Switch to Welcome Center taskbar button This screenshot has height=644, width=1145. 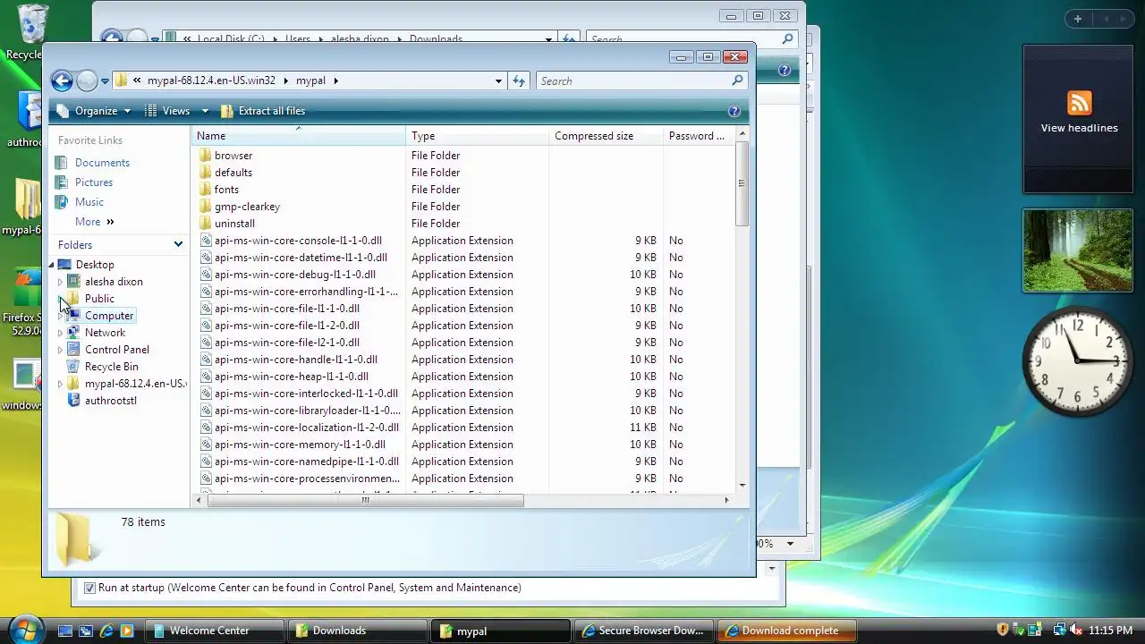pyautogui.click(x=216, y=631)
